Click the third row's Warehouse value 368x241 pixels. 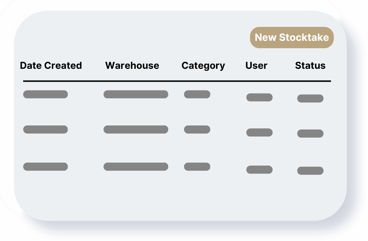[136, 167]
